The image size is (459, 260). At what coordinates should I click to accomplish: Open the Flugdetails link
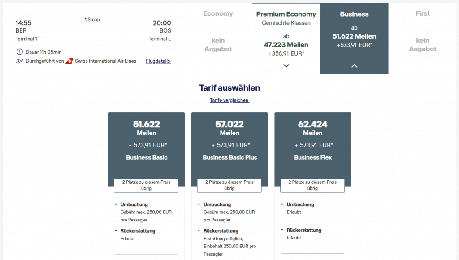158,61
